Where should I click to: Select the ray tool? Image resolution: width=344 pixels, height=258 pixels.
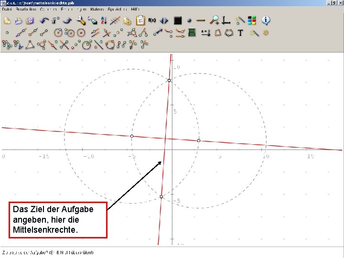click(33, 32)
